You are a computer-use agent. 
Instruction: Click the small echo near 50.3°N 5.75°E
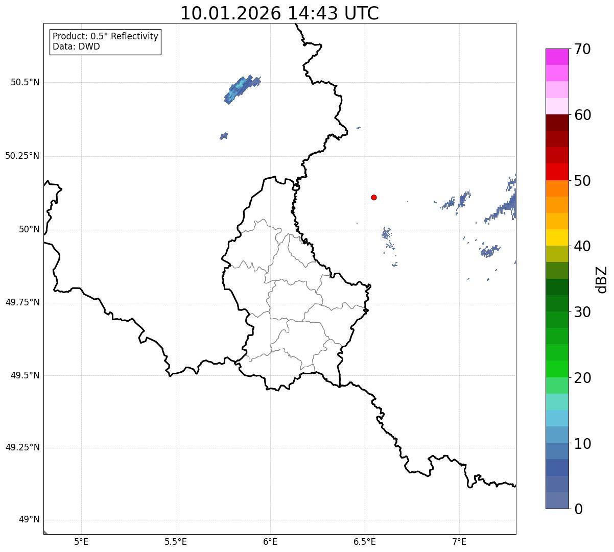tap(224, 136)
